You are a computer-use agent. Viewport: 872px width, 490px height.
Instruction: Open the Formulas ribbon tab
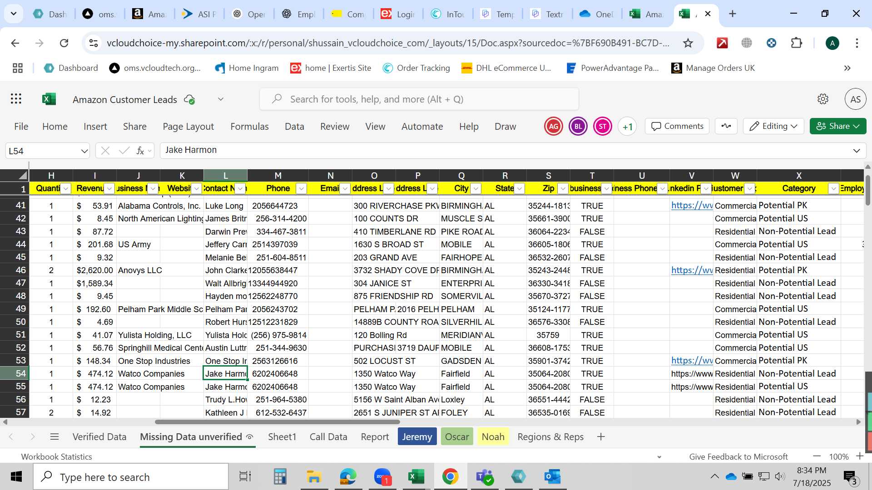click(x=249, y=127)
